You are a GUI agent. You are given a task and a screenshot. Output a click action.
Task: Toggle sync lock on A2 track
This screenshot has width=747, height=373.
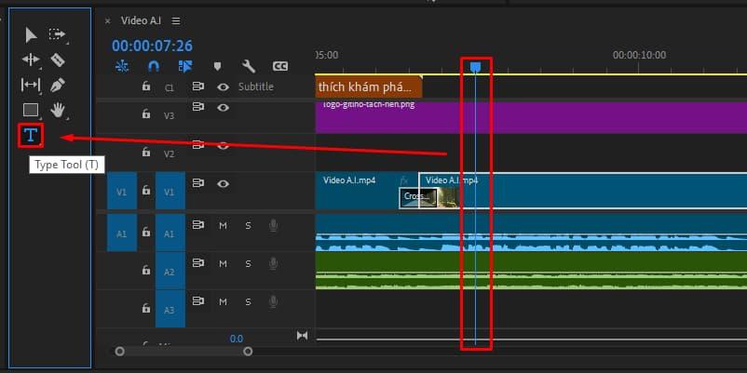tap(198, 263)
